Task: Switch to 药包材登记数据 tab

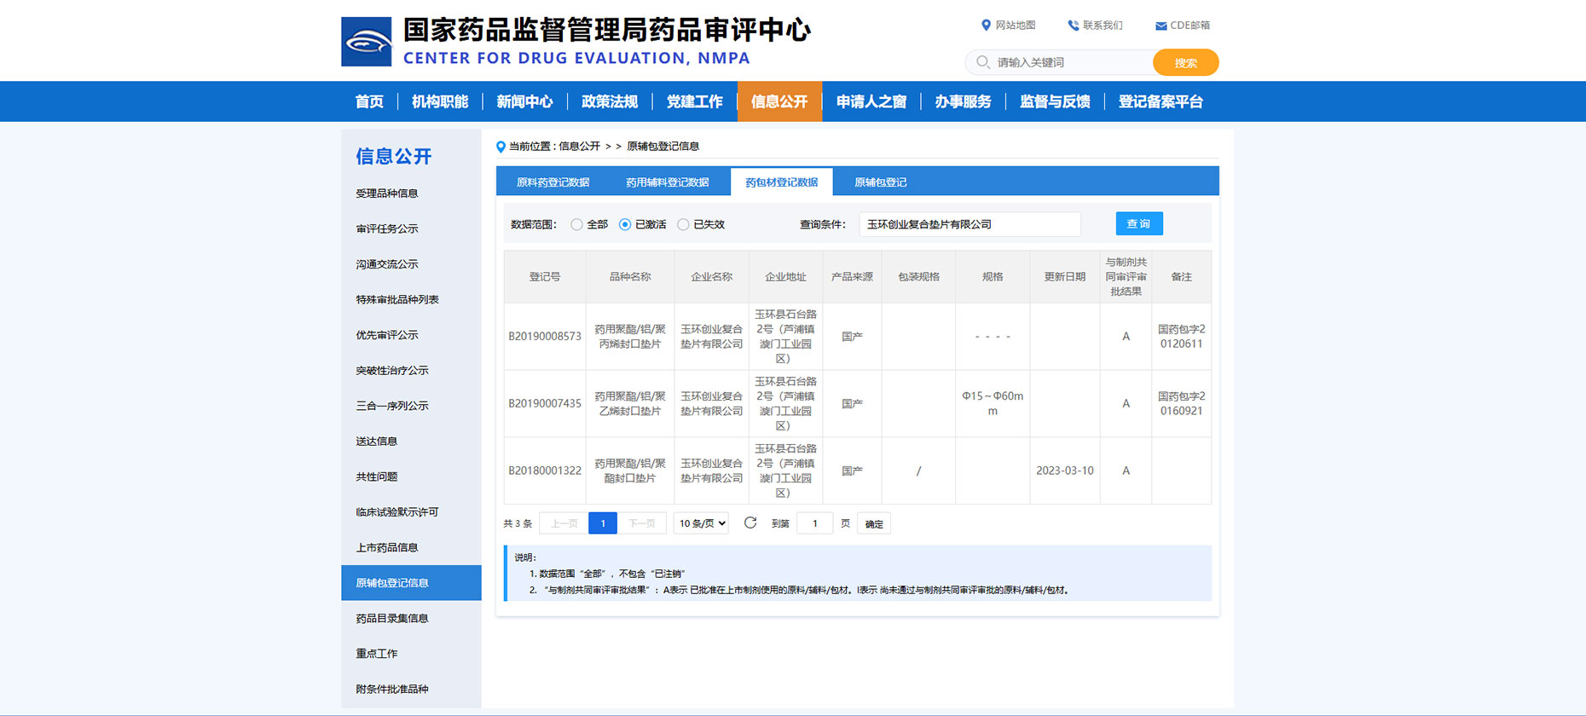Action: coord(782,182)
